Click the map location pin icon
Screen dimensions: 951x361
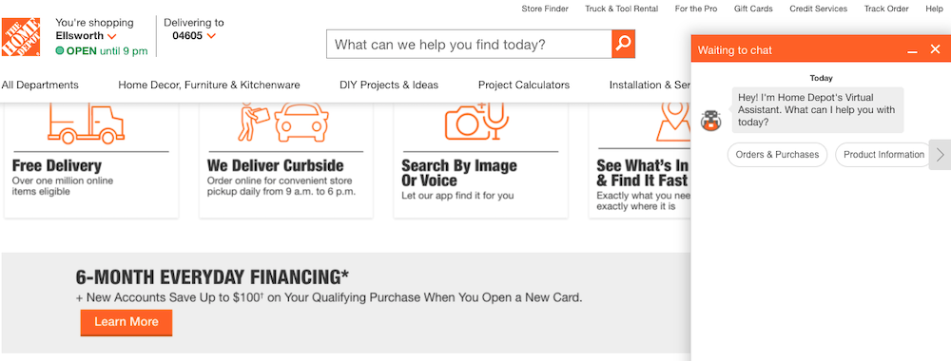point(673,122)
